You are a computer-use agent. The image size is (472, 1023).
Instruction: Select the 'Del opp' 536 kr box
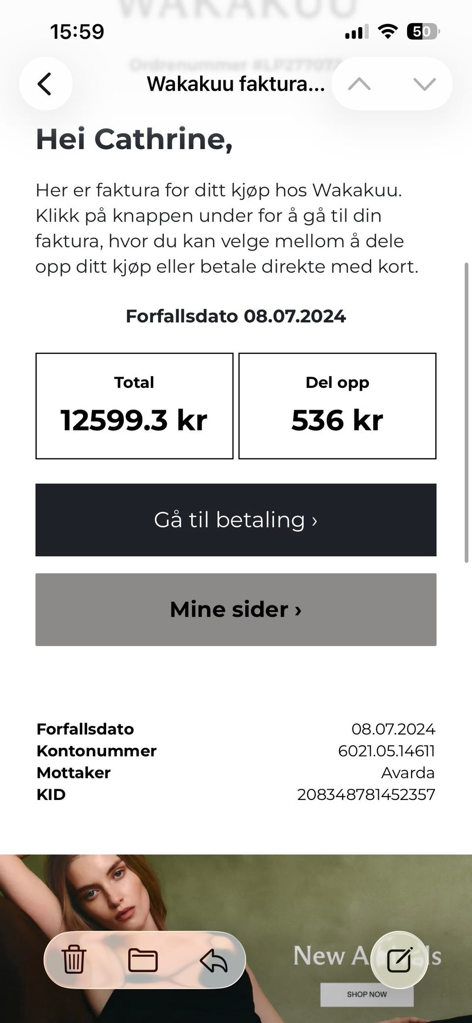pos(337,406)
